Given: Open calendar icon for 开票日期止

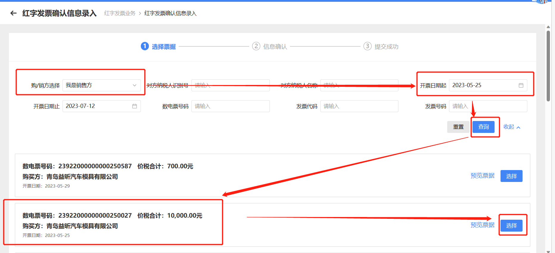Looking at the screenshot, I should pos(135,106).
